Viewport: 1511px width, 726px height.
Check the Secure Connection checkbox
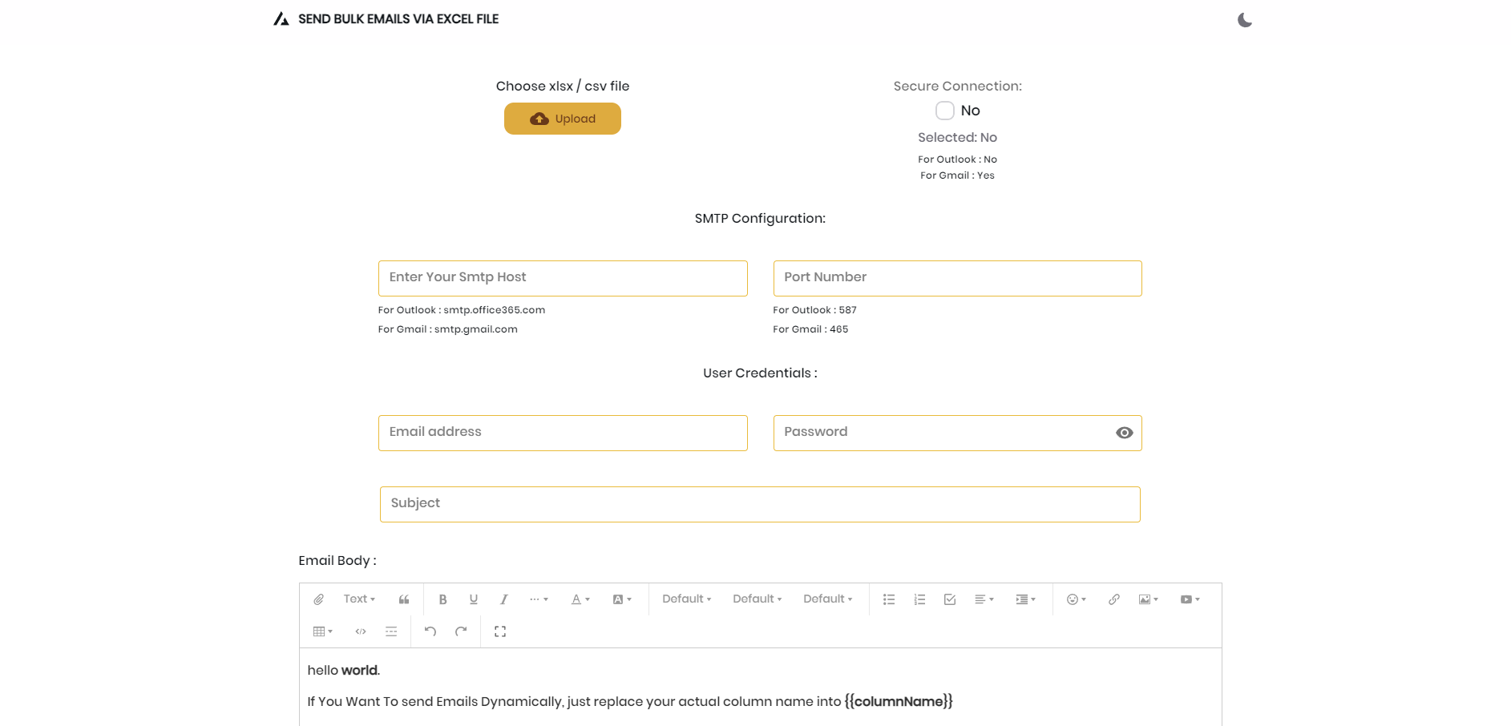point(945,111)
